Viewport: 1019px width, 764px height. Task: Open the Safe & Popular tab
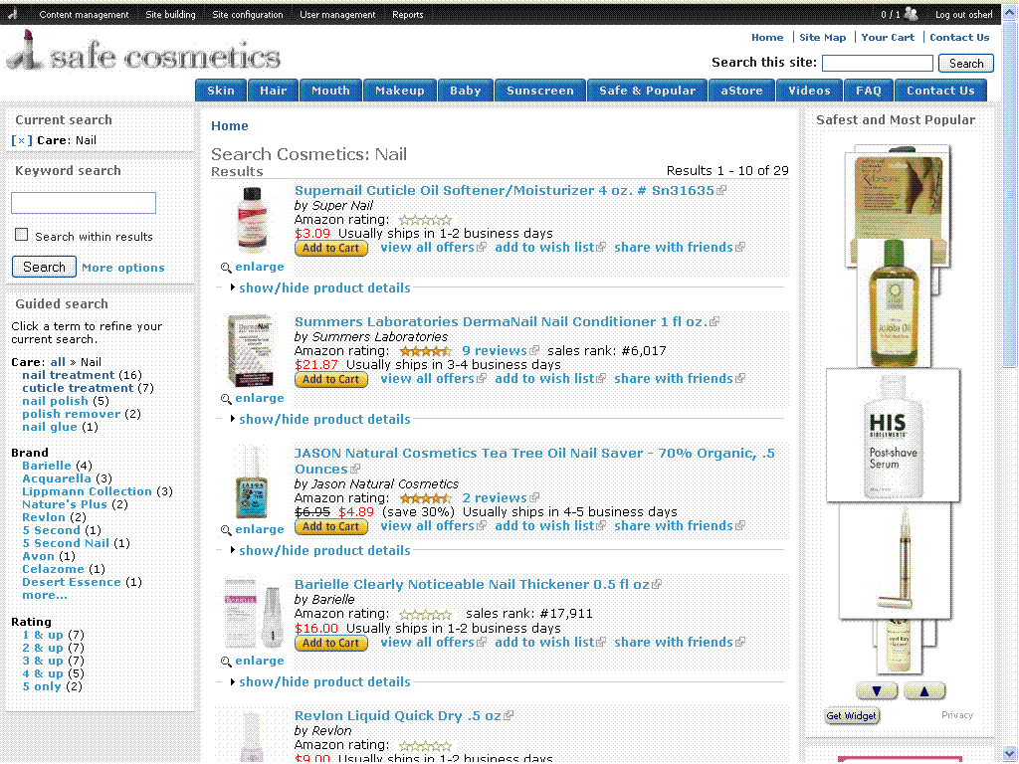click(647, 91)
